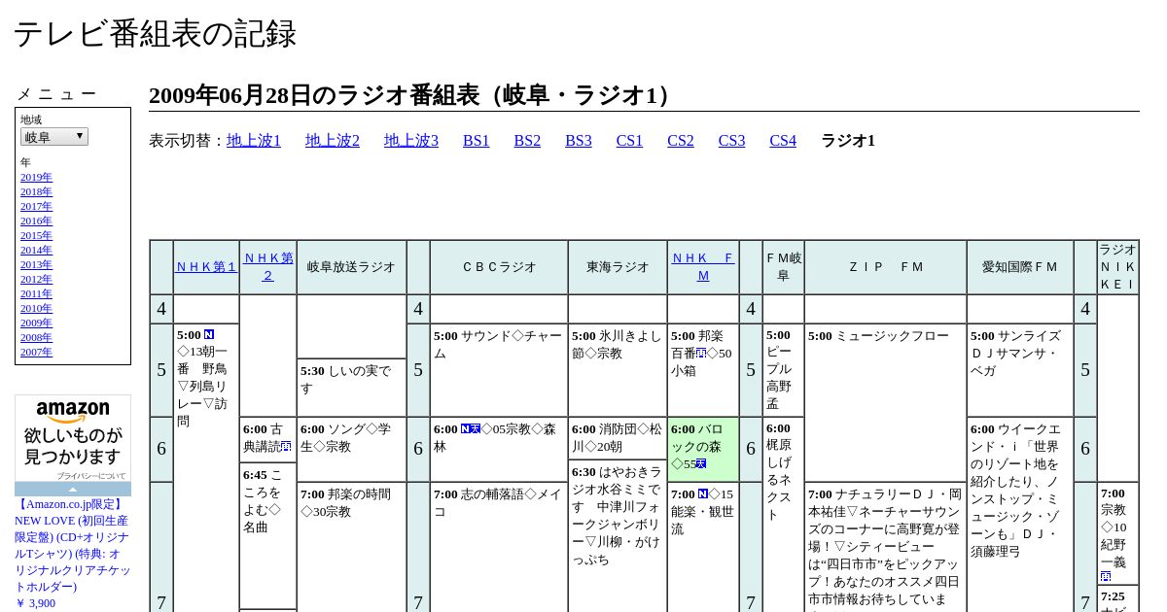Open the 2018年 archive link
This screenshot has width=1167, height=612.
click(36, 191)
